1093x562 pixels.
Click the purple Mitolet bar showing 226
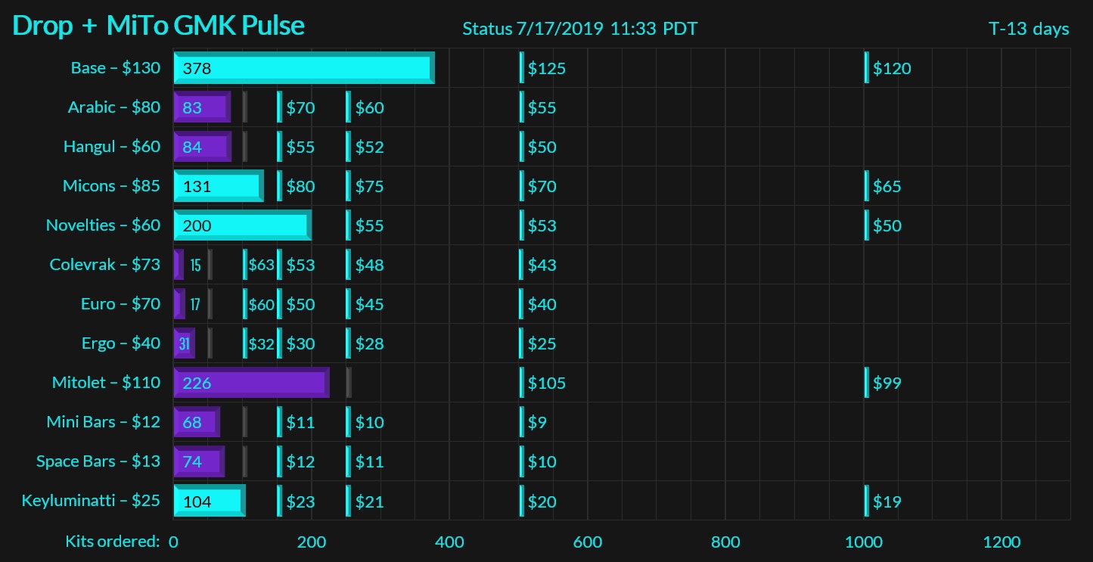point(251,383)
